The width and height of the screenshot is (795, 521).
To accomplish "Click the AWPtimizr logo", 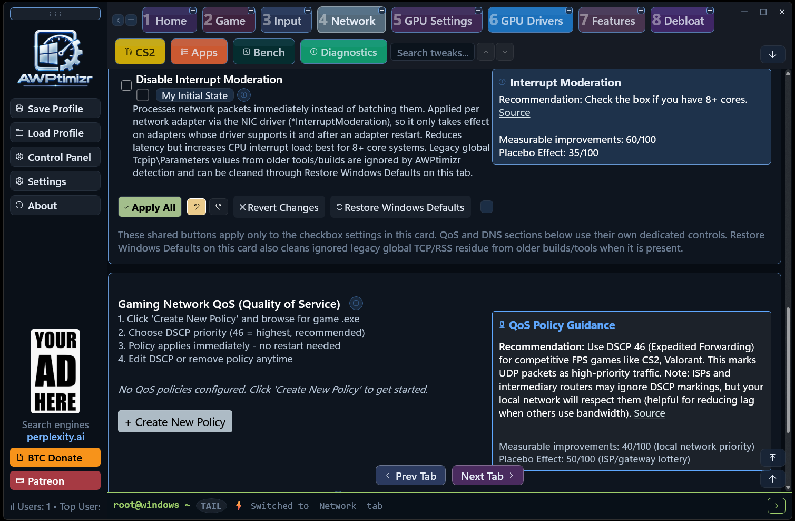I will tap(55, 57).
